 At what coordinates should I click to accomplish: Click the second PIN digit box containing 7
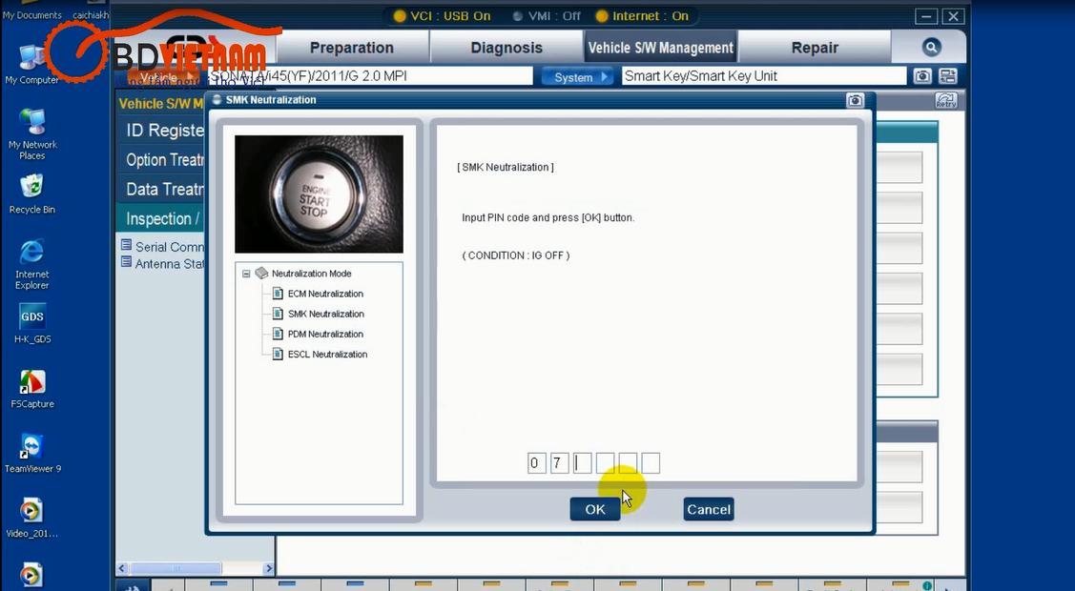click(x=559, y=463)
